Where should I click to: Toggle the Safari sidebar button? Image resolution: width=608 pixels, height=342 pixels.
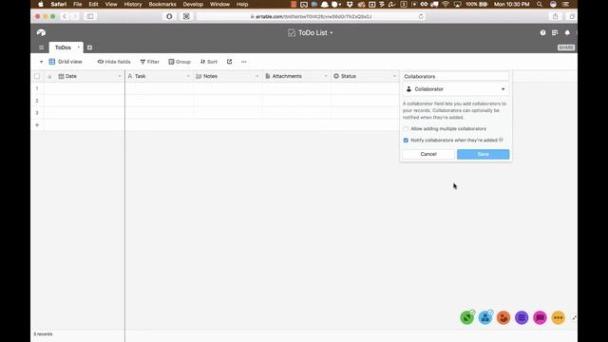pyautogui.click(x=90, y=16)
